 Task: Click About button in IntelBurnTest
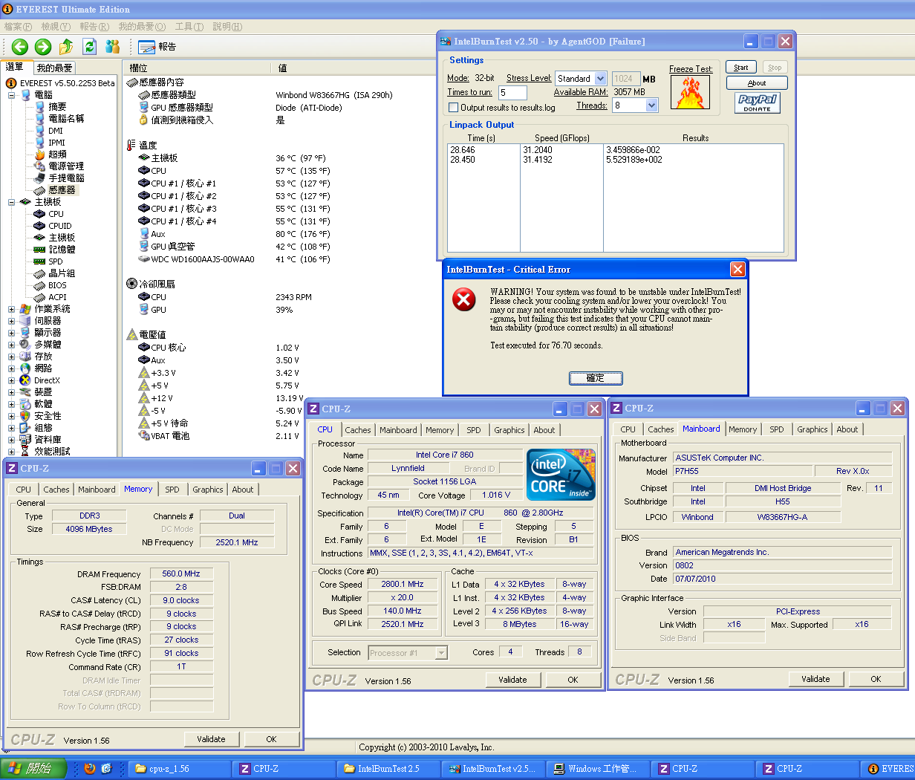(757, 83)
